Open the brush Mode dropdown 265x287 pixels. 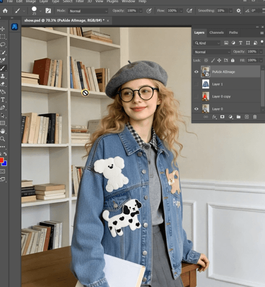tap(88, 11)
